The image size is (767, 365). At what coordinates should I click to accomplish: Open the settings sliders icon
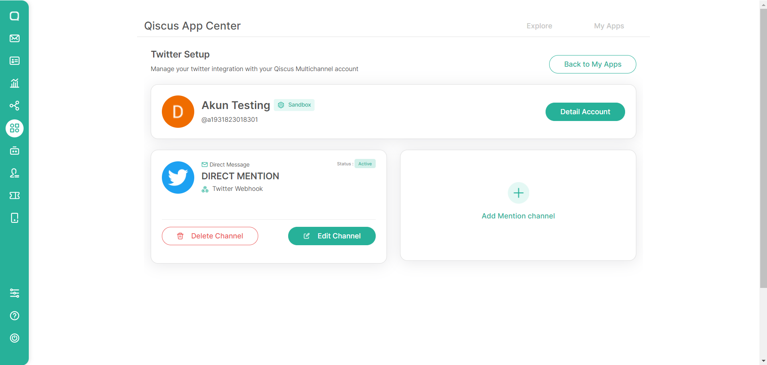coord(14,294)
